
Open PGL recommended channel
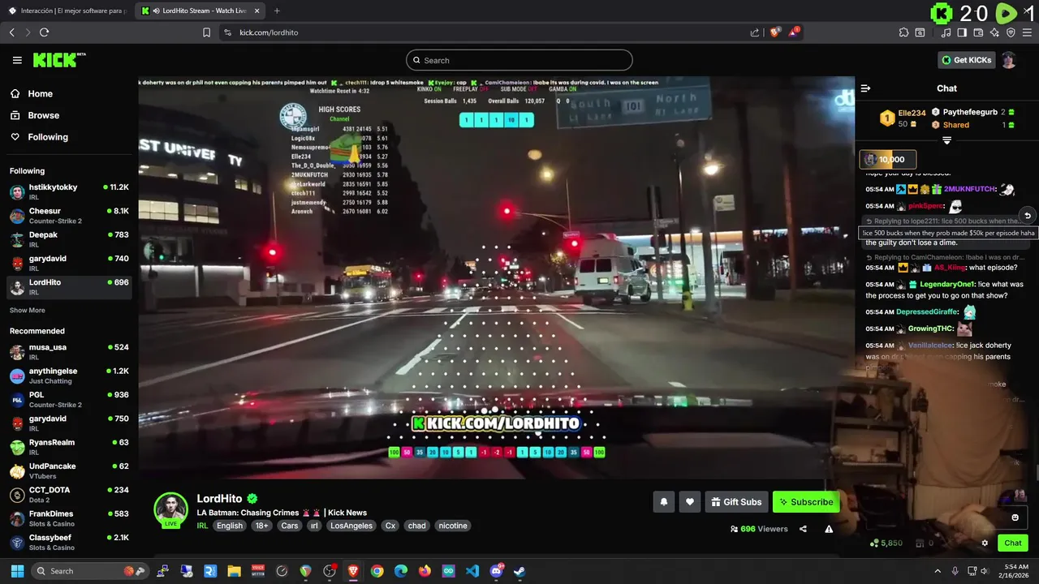pyautogui.click(x=69, y=399)
